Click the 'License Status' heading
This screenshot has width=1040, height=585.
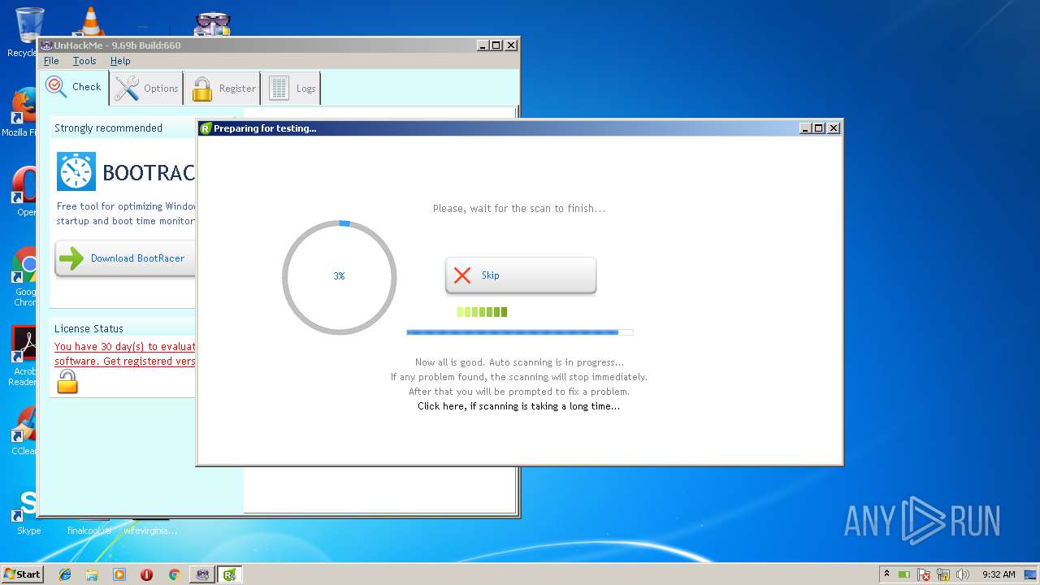tap(89, 329)
